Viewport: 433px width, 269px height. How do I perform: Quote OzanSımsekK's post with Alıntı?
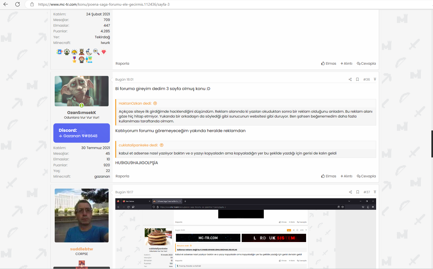347,176
